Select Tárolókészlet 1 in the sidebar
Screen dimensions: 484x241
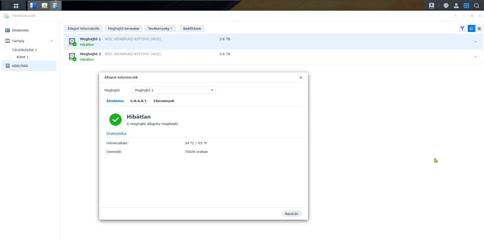(x=24, y=50)
